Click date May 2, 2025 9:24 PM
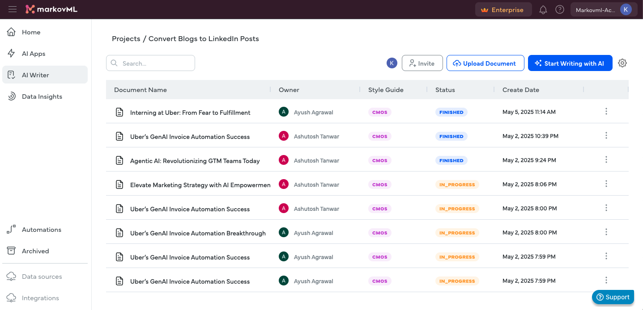 529,160
